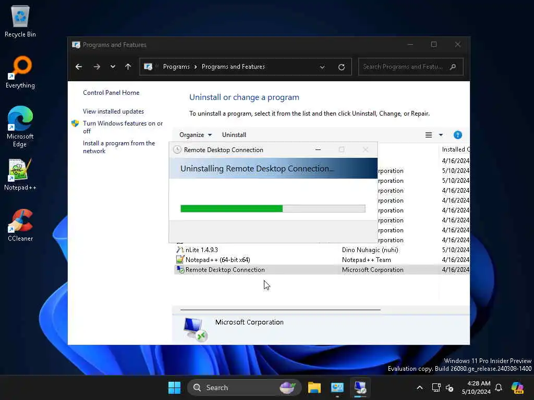Open notifications bell icon
This screenshot has height=400, width=534.
point(499,387)
